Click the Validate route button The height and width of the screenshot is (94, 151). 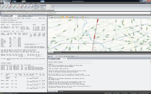pos(37,7)
